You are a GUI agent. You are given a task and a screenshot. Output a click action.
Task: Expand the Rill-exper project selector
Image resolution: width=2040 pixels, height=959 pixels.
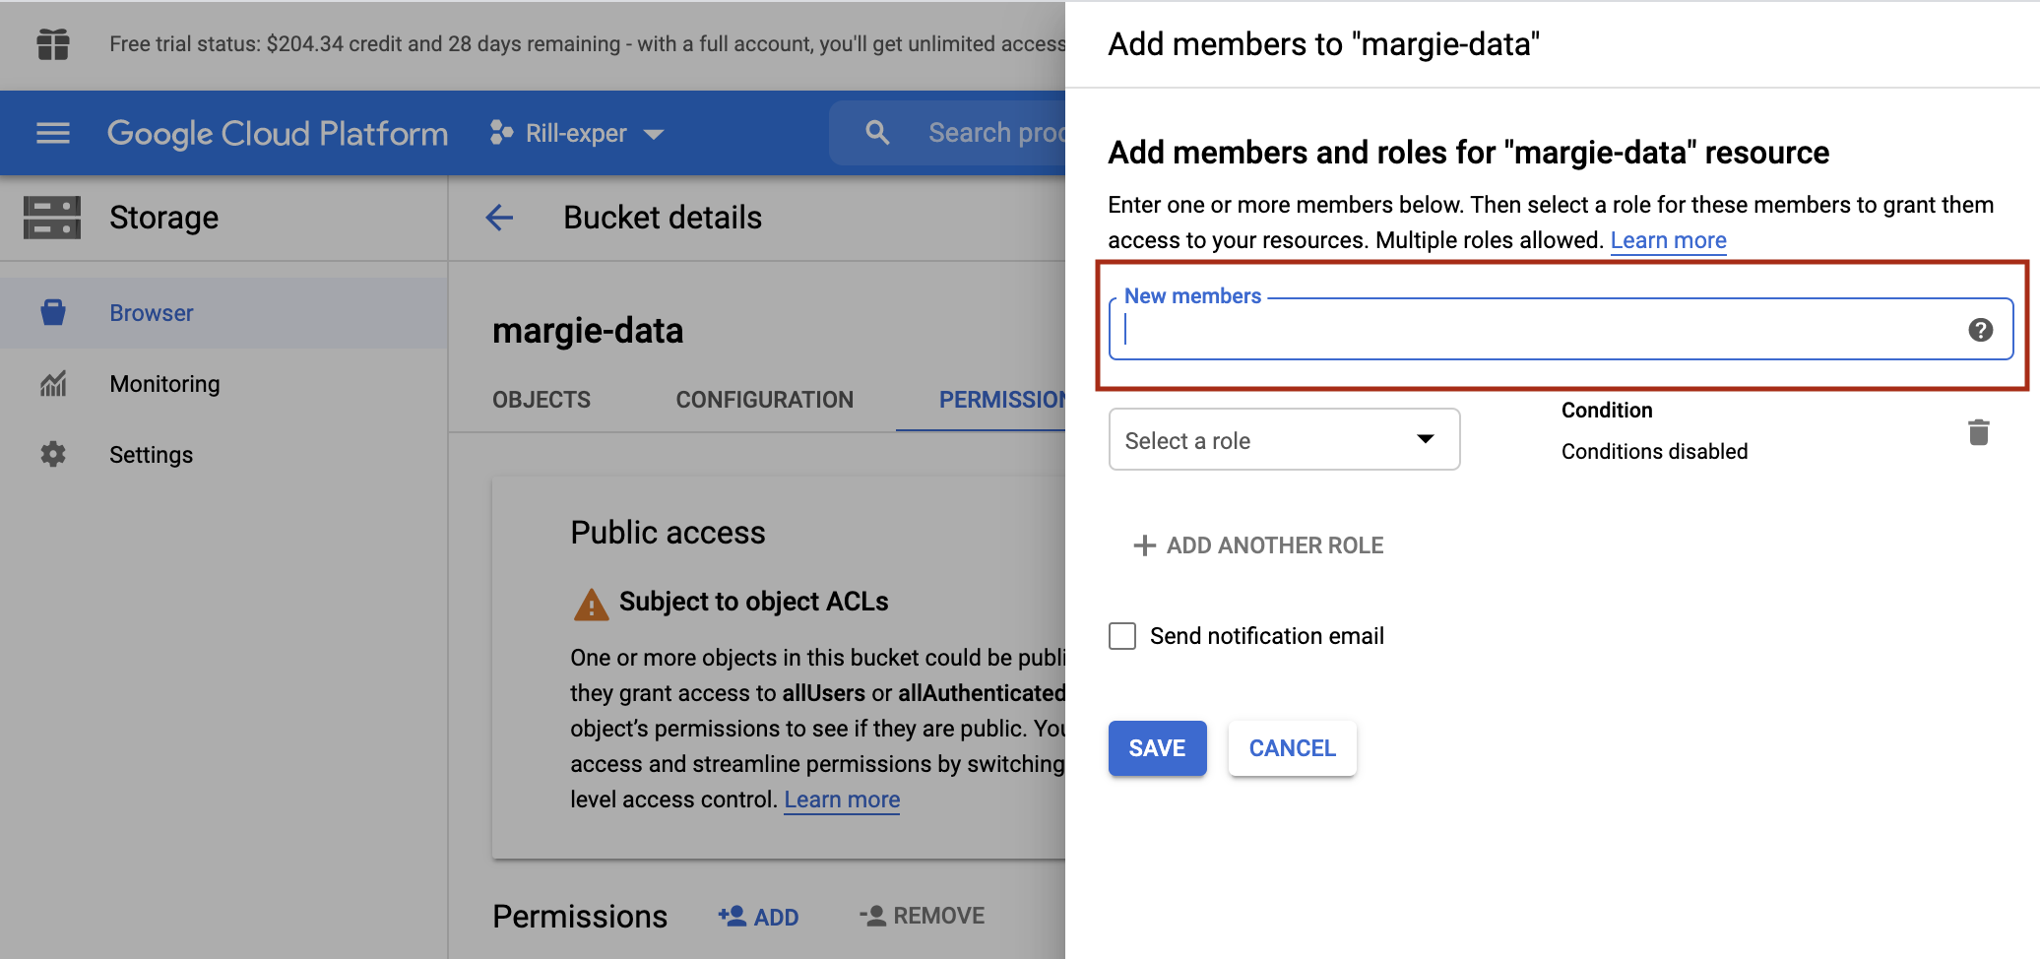[577, 133]
